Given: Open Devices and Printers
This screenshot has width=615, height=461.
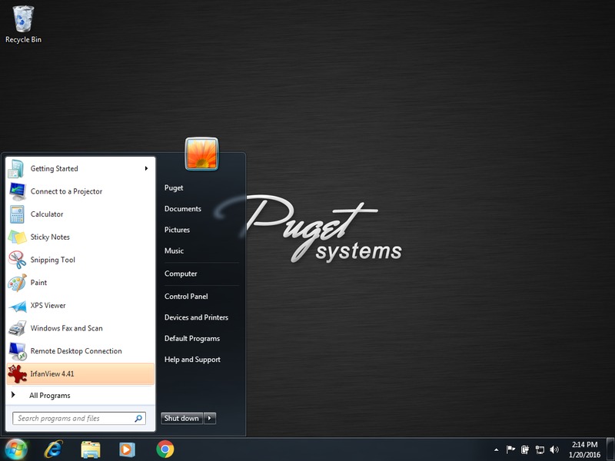Looking at the screenshot, I should 197,317.
